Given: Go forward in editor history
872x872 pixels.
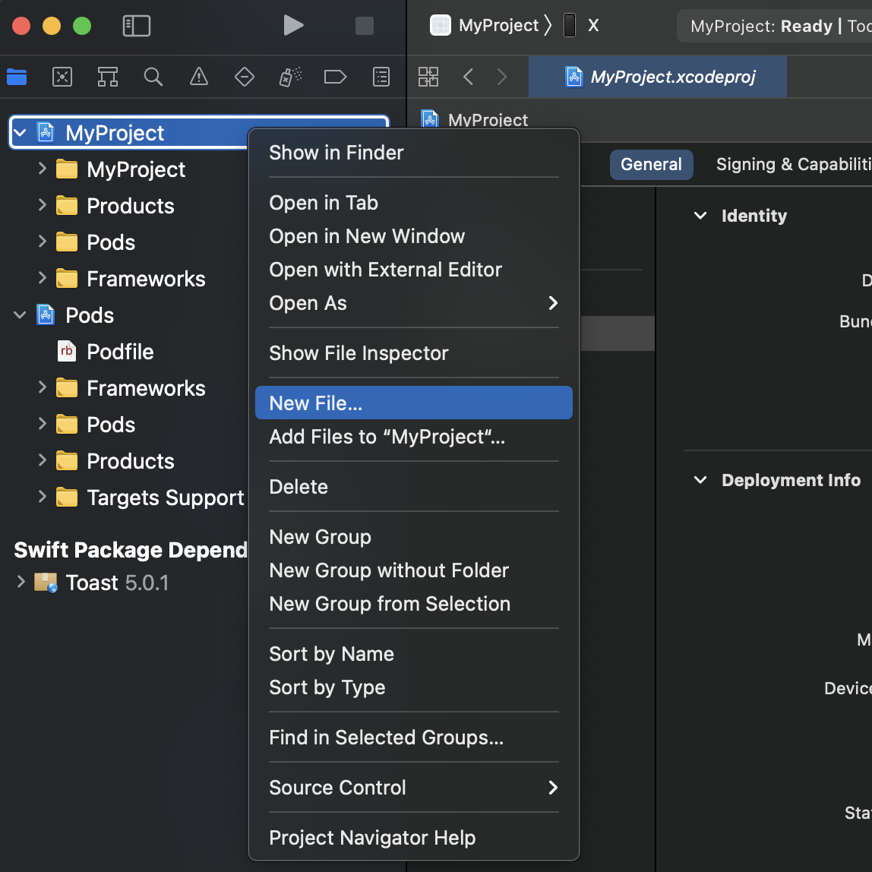Looking at the screenshot, I should tap(501, 77).
